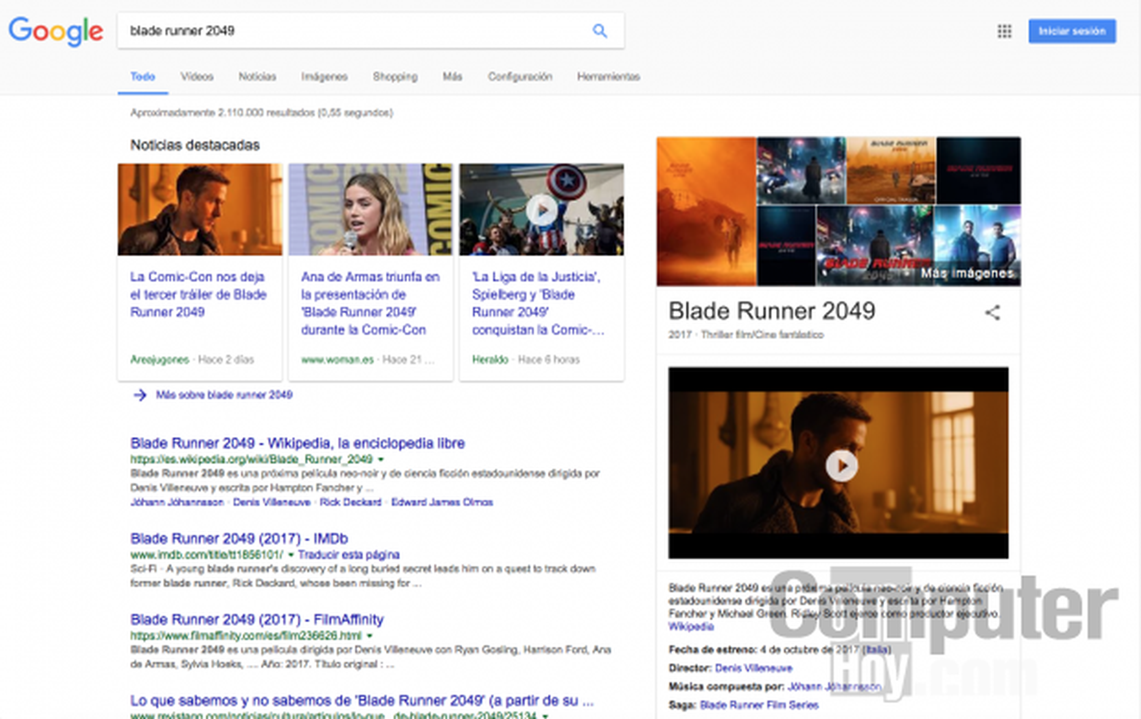Switch to the Noticias tab

click(x=257, y=77)
